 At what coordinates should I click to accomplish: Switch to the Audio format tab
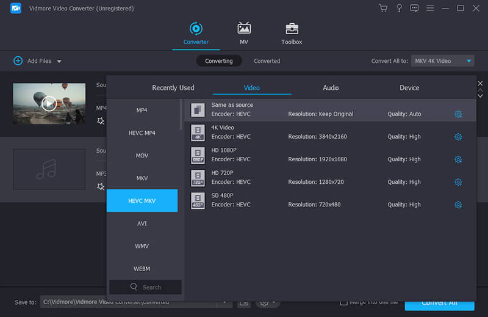(331, 88)
